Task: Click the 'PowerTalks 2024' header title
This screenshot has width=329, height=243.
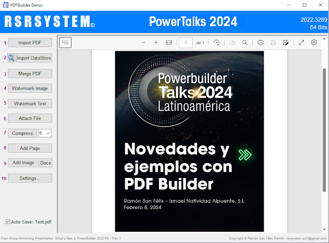Action: pyautogui.click(x=193, y=22)
